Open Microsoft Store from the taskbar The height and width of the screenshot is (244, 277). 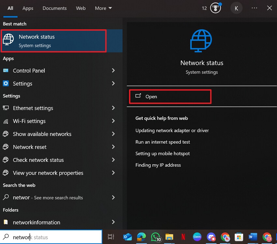(239, 237)
